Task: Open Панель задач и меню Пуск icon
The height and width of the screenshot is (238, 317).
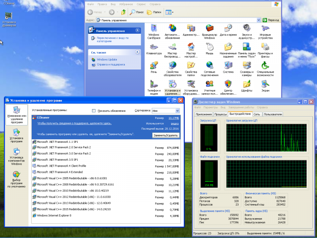Action: (246, 50)
